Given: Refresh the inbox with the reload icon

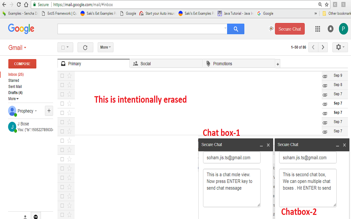Looking at the screenshot, I should 85,47.
